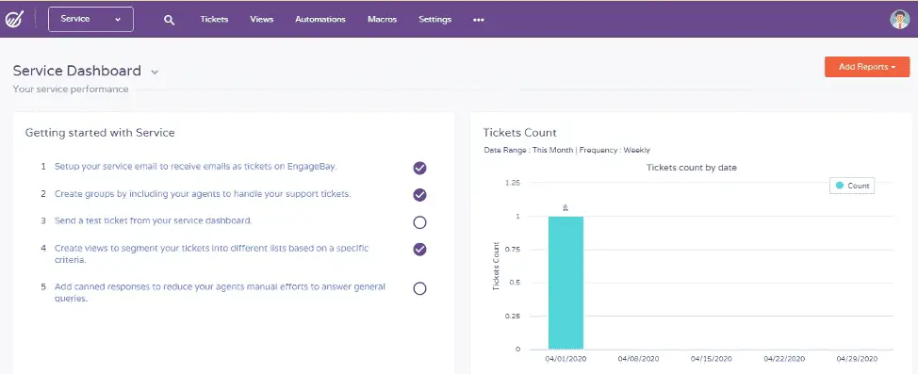Click the 'Tickets count by date' chart title
Screen dimensions: 918x374
692,168
